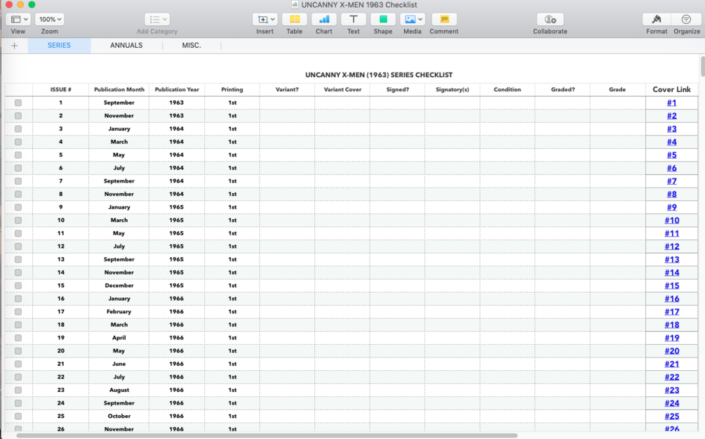Open cover link #4

pos(671,142)
